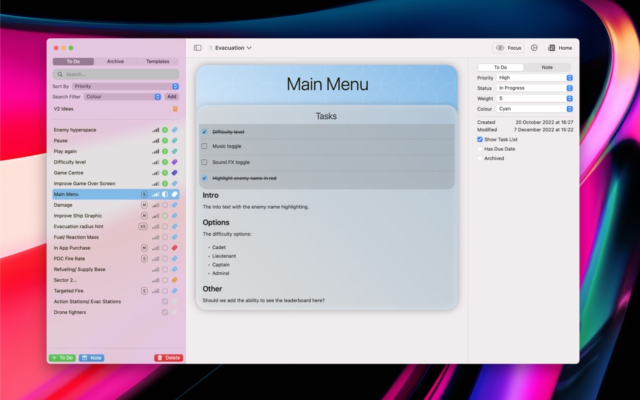This screenshot has width=640, height=400.
Task: Select the Game Centre item
Action: (116, 172)
